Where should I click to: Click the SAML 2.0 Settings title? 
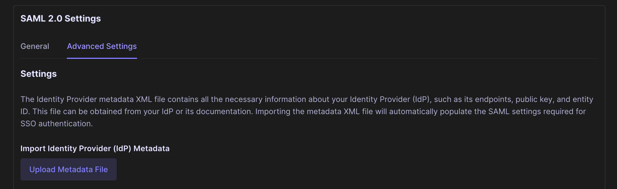(60, 19)
